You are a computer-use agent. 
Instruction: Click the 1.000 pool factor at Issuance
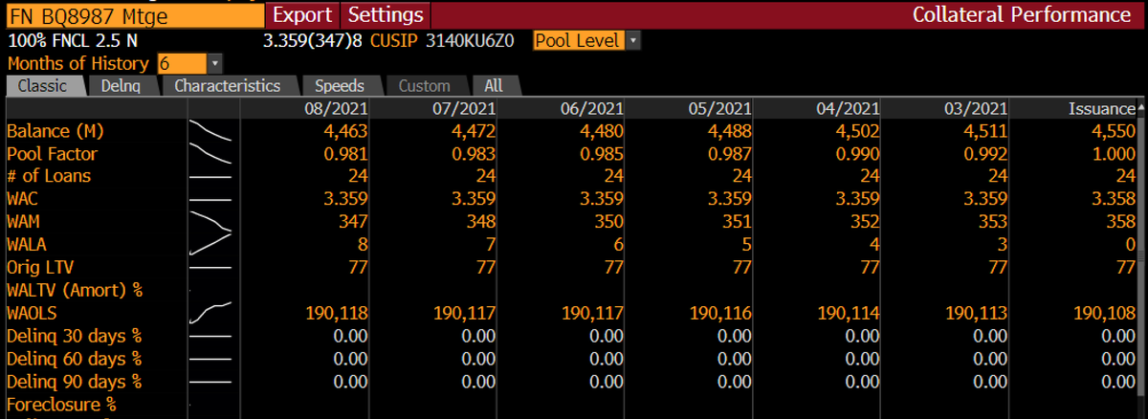[x=1114, y=154]
